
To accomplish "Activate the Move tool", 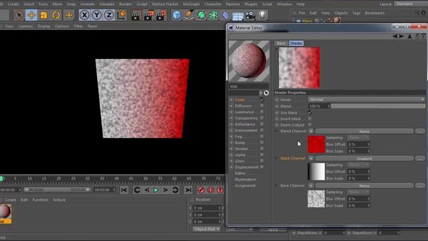I will tap(31, 15).
